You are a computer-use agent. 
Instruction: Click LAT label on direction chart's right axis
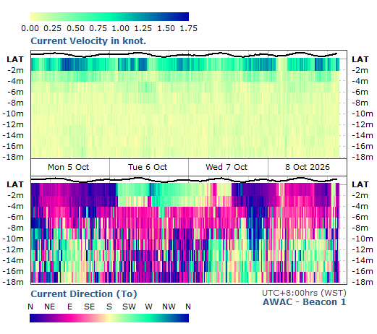360,184
